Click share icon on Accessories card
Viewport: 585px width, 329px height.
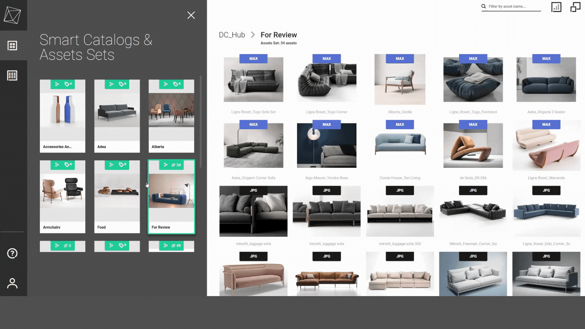[57, 84]
